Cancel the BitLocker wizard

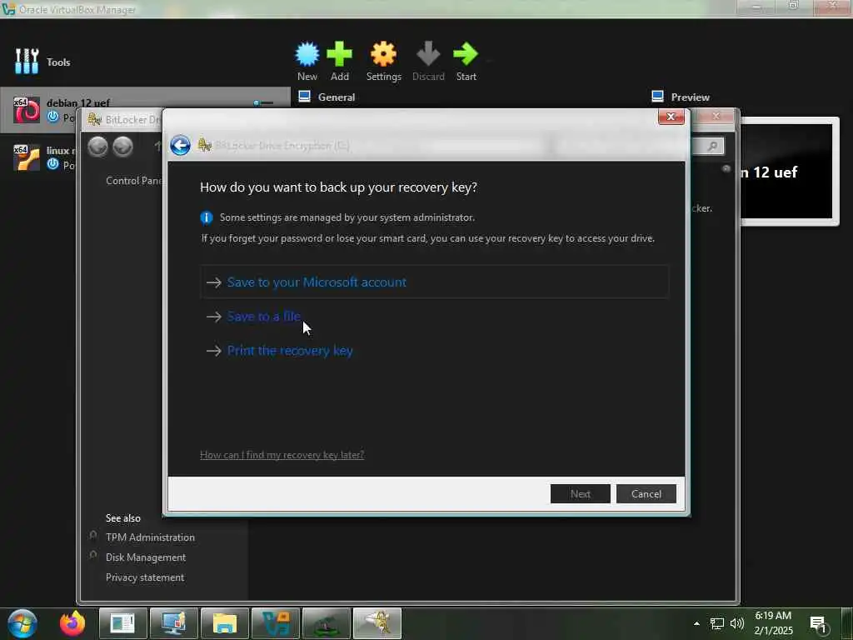click(x=646, y=493)
